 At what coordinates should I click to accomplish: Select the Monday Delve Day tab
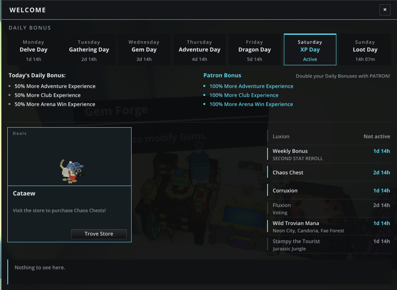tap(34, 50)
